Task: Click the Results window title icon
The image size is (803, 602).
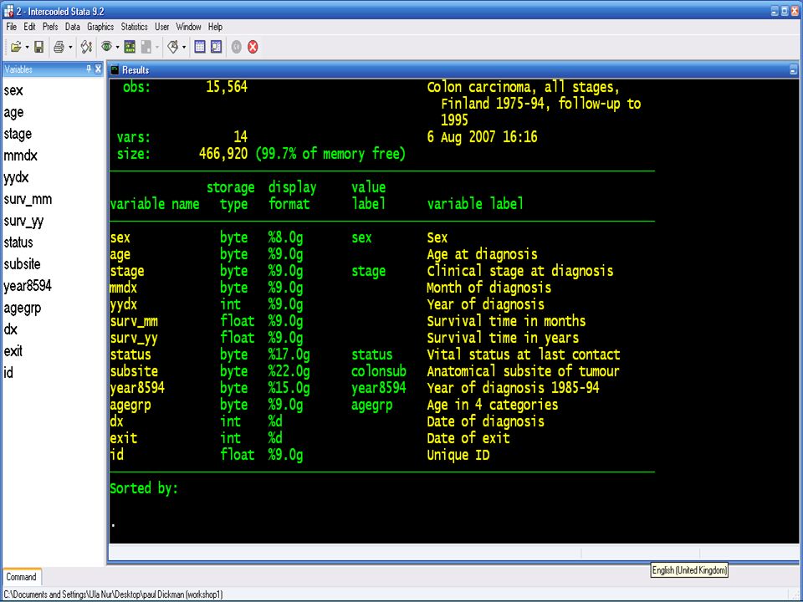Action: click(x=115, y=69)
